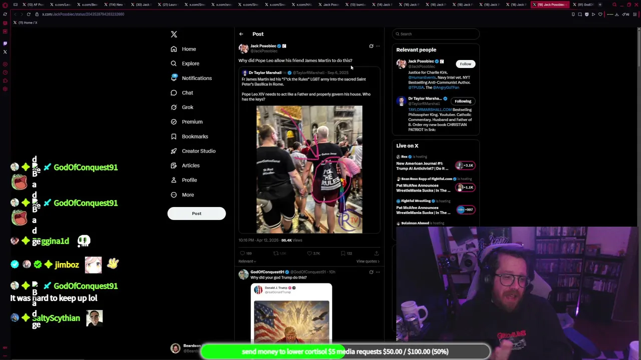Open the @TPUSA mention link

(416, 87)
